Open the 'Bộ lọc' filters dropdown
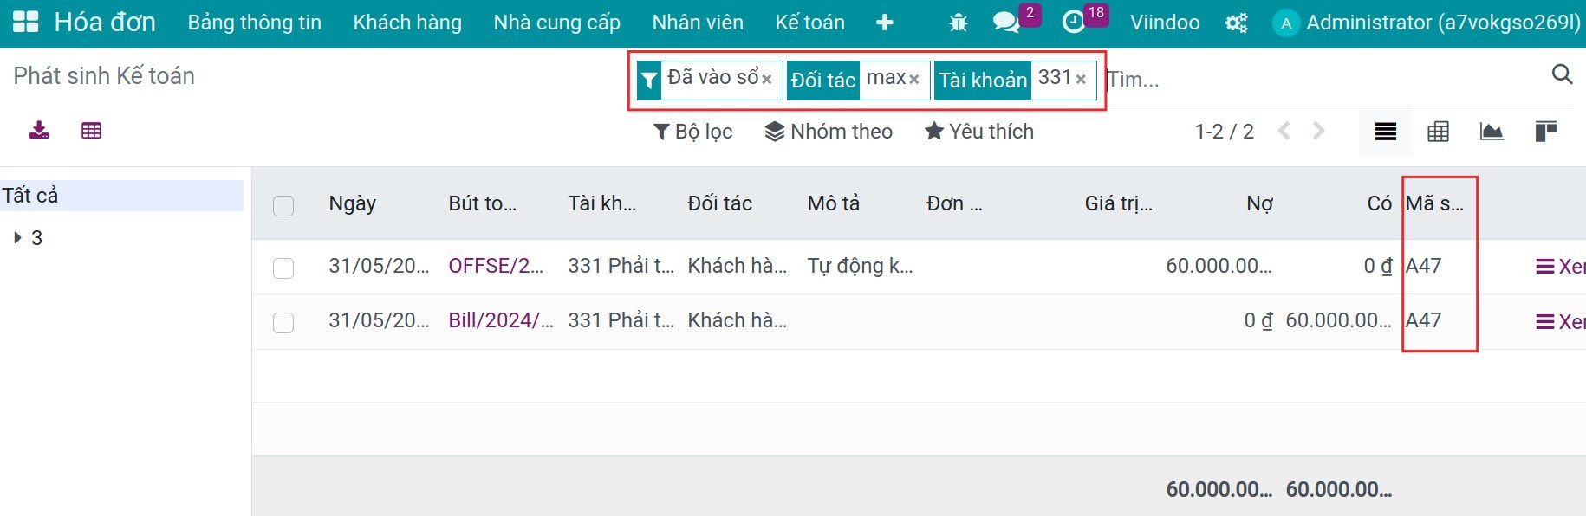The height and width of the screenshot is (516, 1586). click(x=692, y=132)
